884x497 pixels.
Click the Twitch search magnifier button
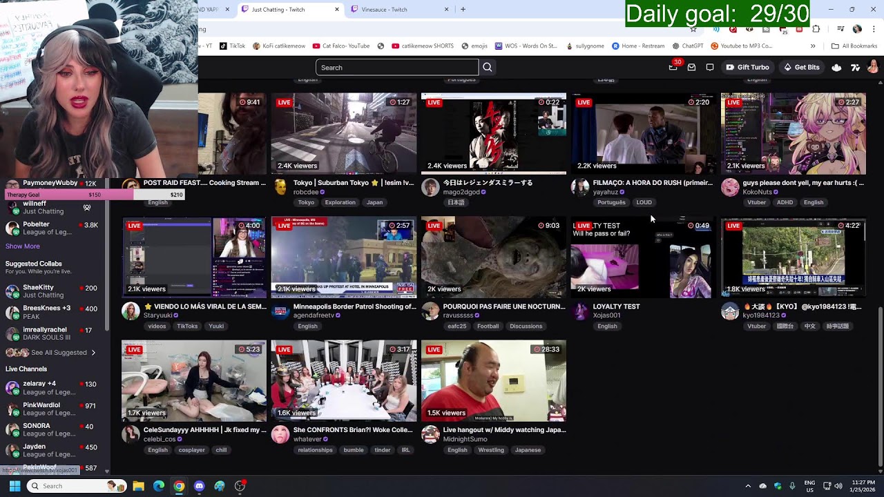488,68
